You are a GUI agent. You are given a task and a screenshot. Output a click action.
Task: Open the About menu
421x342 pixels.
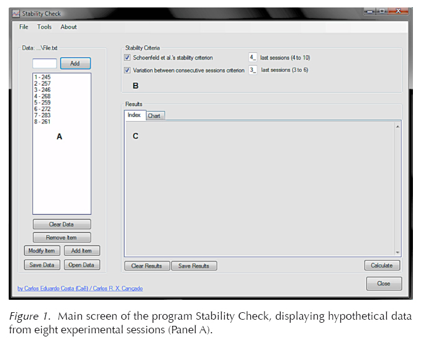tap(68, 27)
